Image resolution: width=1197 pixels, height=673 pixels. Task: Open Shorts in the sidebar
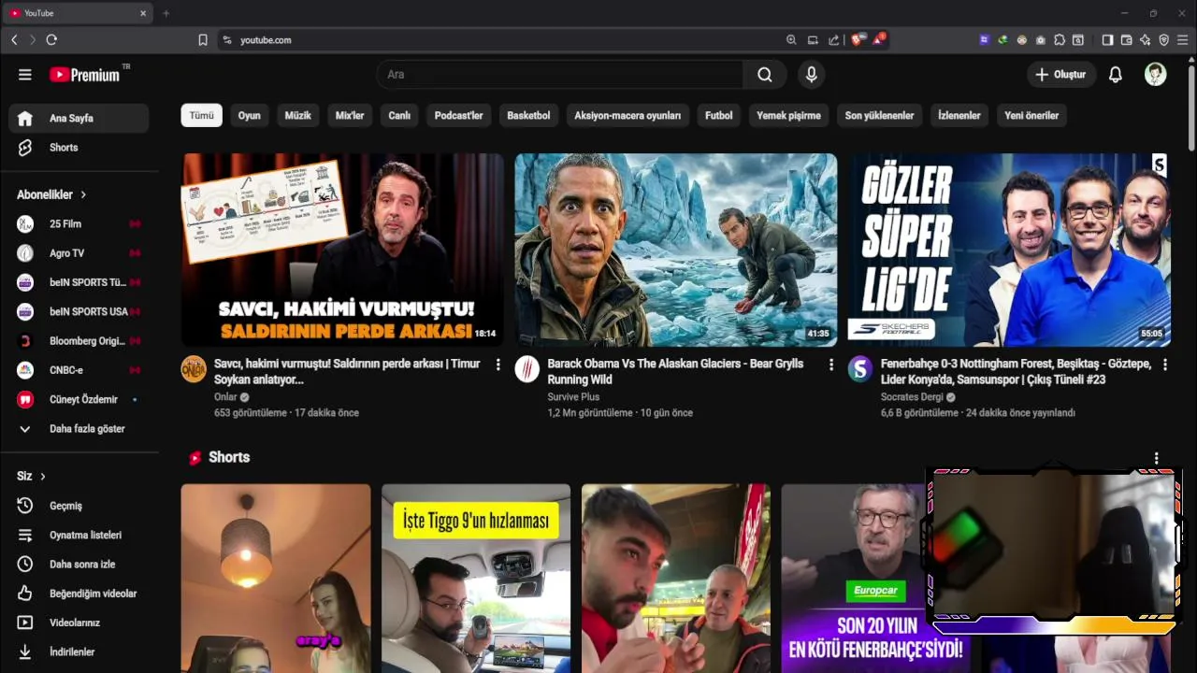pos(79,148)
